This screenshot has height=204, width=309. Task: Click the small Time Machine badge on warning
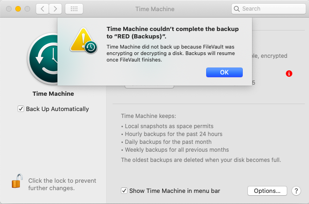[x=91, y=47]
